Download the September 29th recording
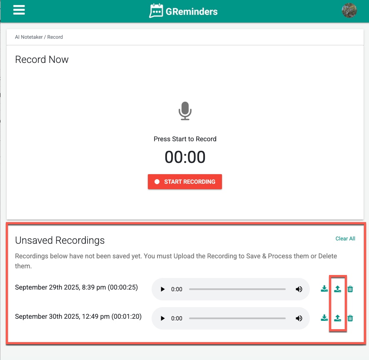The width and height of the screenshot is (369, 360). coord(324,289)
